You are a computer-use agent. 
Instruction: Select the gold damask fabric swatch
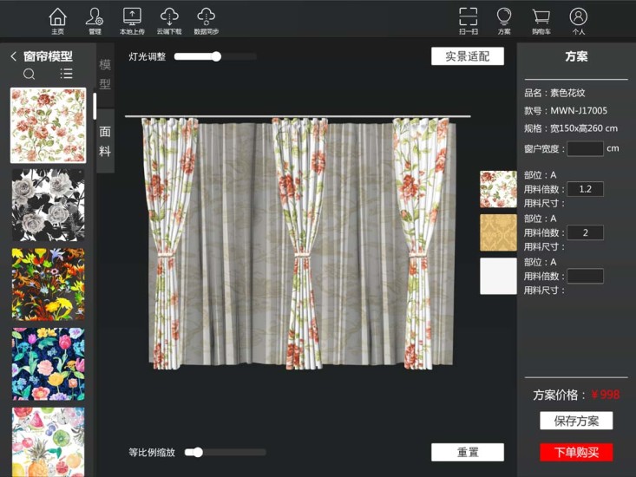pos(498,232)
